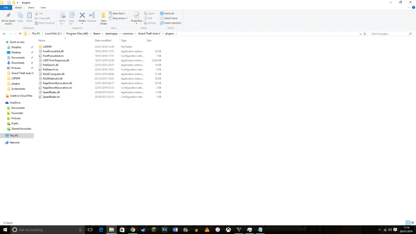Go up one folder level arrow
416x234 pixels.
tap(20, 34)
